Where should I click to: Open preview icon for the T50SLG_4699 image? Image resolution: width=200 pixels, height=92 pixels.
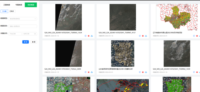(85, 72)
